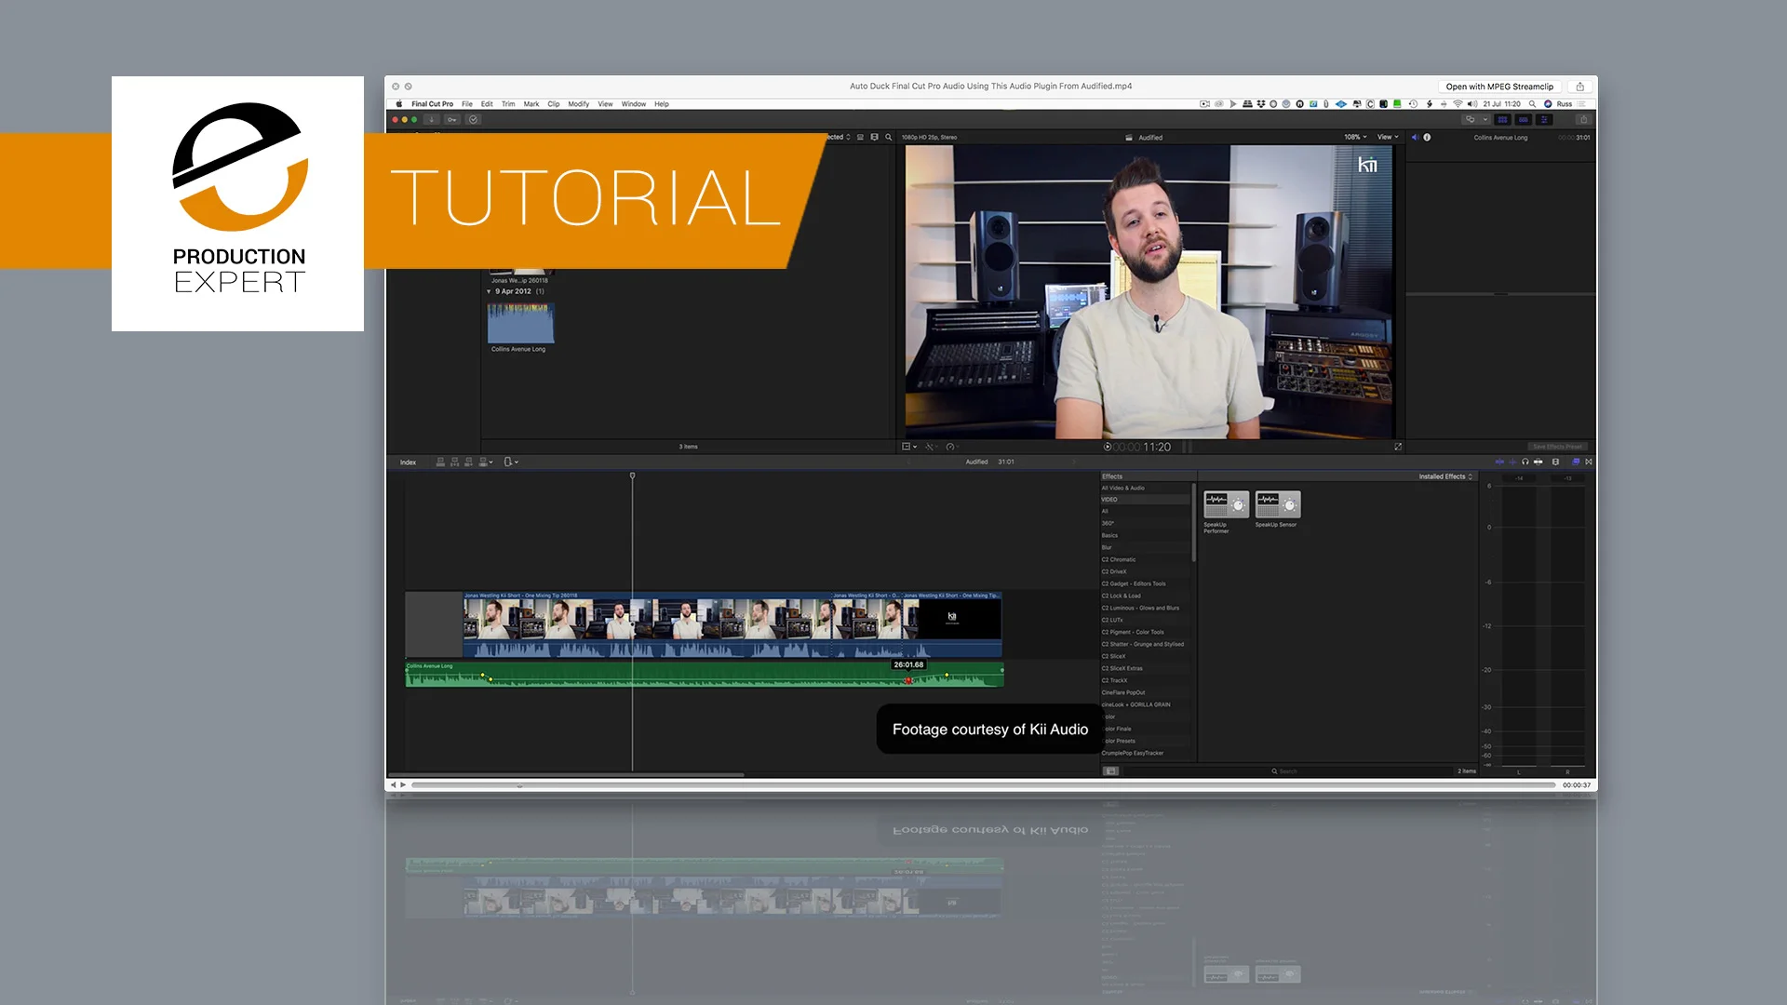Click the Connect clip to primary storyline icon
Screen dimensions: 1787x1005
[440, 462]
